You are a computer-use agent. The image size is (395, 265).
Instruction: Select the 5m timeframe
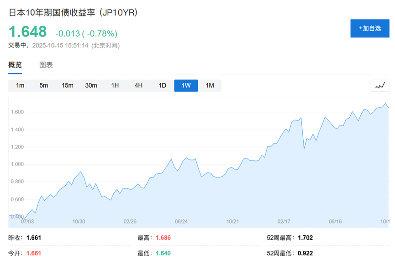click(x=43, y=85)
